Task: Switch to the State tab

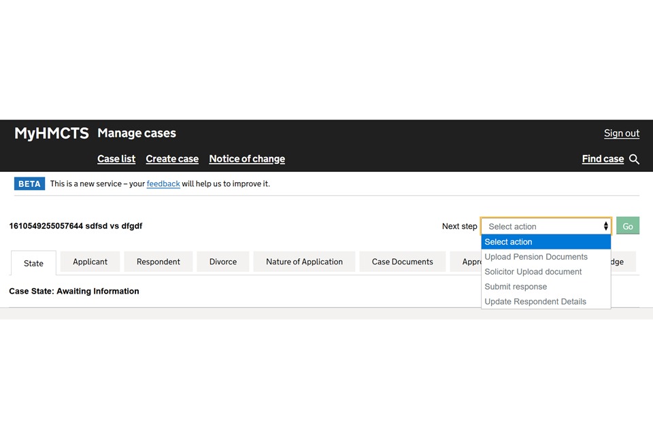Action: [x=33, y=263]
